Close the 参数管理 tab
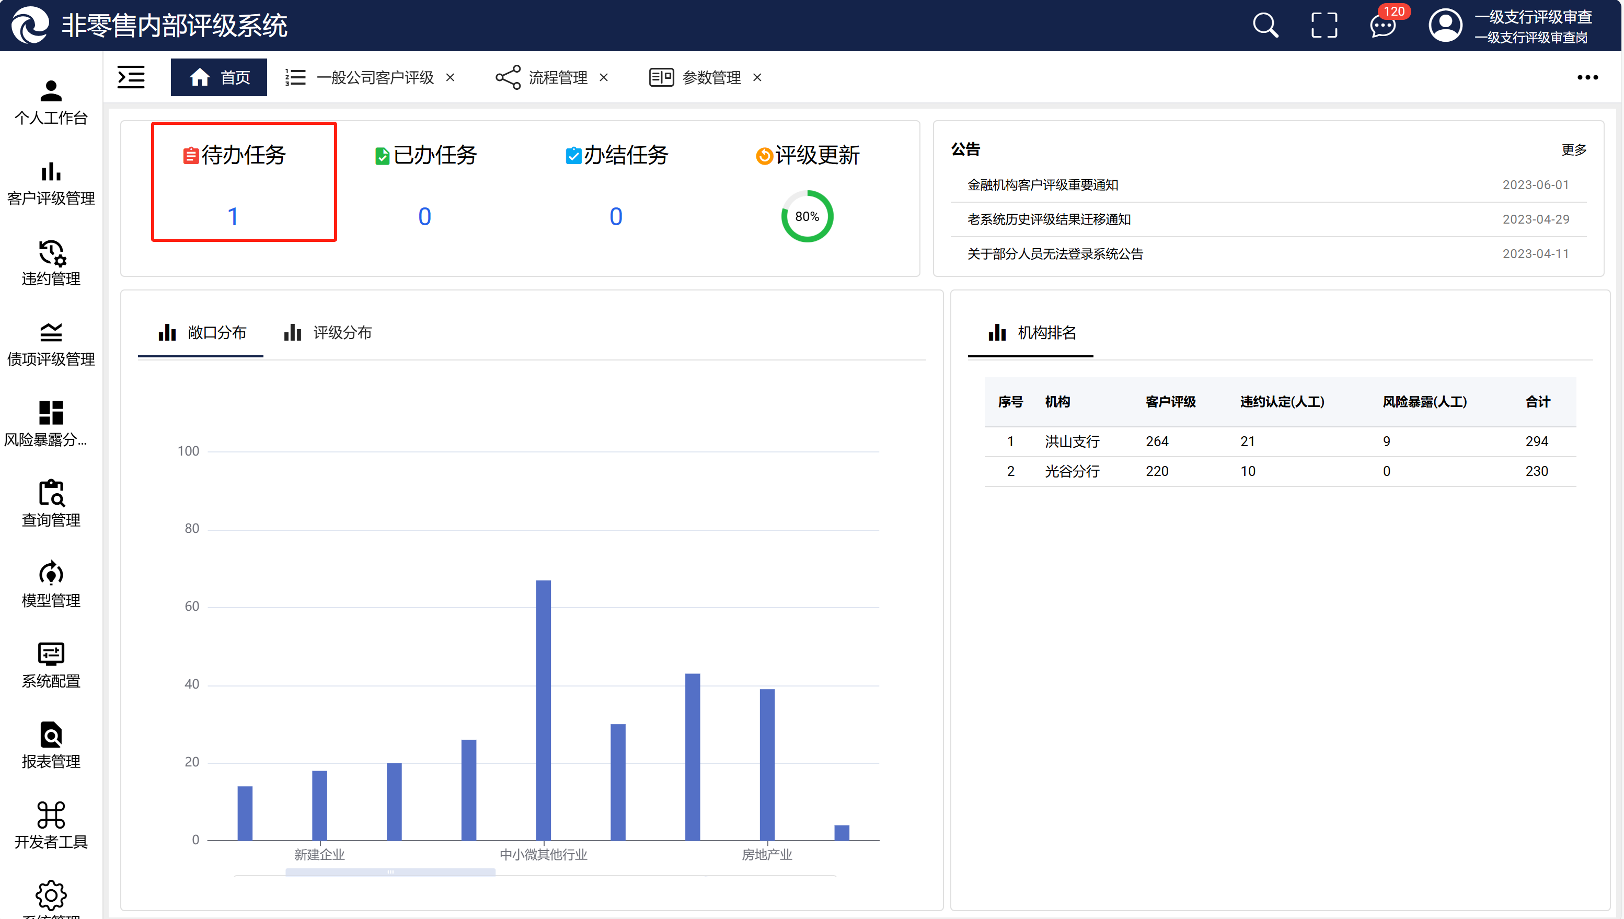This screenshot has height=919, width=1624. pyautogui.click(x=757, y=78)
